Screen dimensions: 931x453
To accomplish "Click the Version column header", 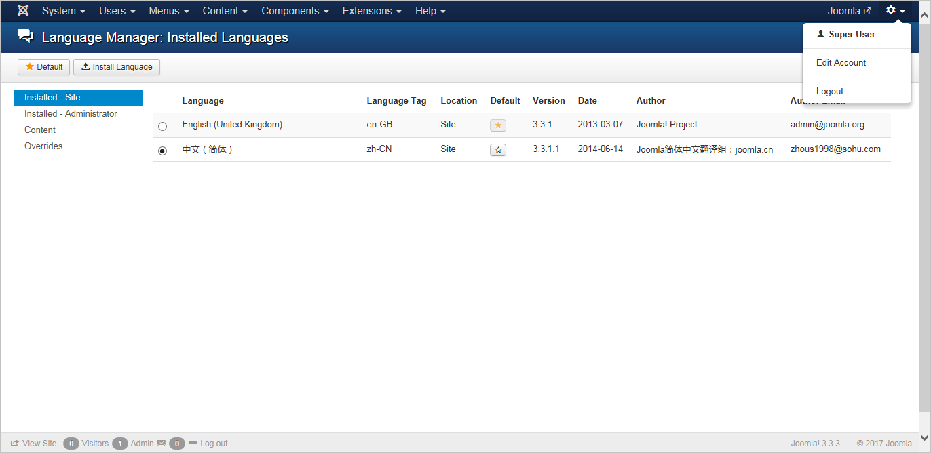I will [549, 100].
